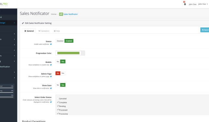Set Admin Page option to Yes
209x122 pixels.
coord(63,73)
